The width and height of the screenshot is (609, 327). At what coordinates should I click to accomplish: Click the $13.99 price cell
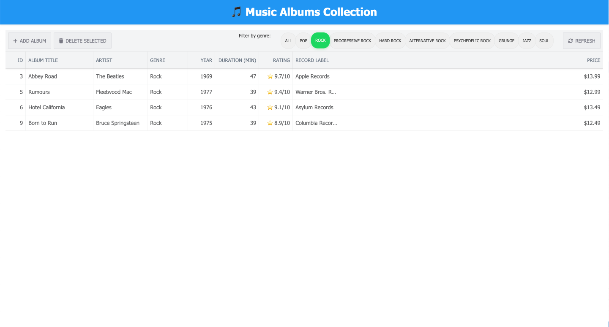(472, 76)
